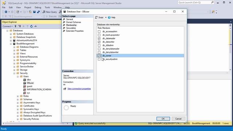This screenshot has height=131, width=233.
Task: Open the View menu
Action: click(19, 7)
